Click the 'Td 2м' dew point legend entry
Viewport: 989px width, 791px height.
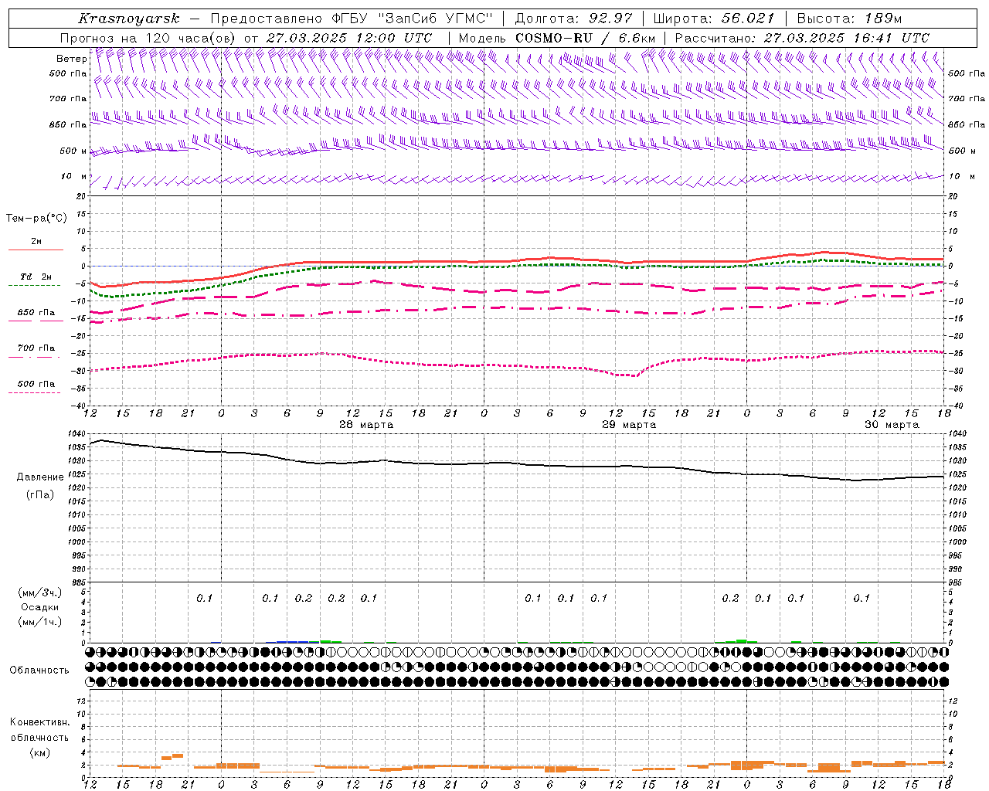(36, 277)
